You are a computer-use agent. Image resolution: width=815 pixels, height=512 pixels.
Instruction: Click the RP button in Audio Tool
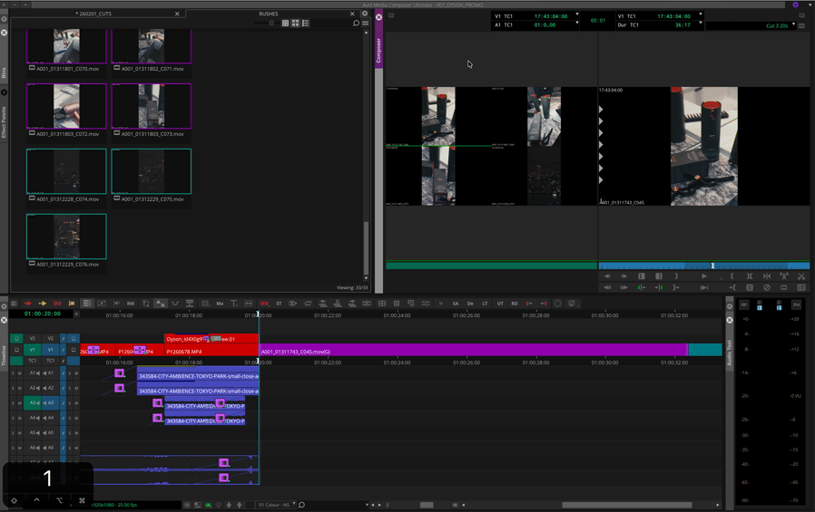744,305
